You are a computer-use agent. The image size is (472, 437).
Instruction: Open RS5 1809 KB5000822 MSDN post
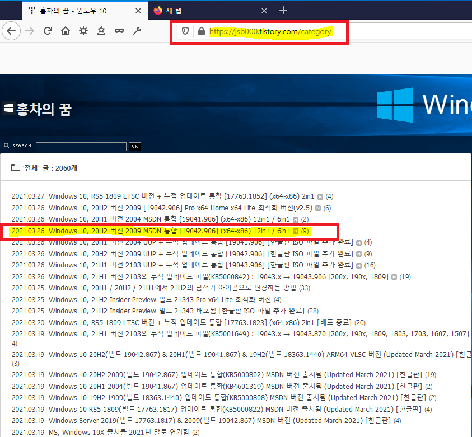pyautogui.click(x=235, y=410)
